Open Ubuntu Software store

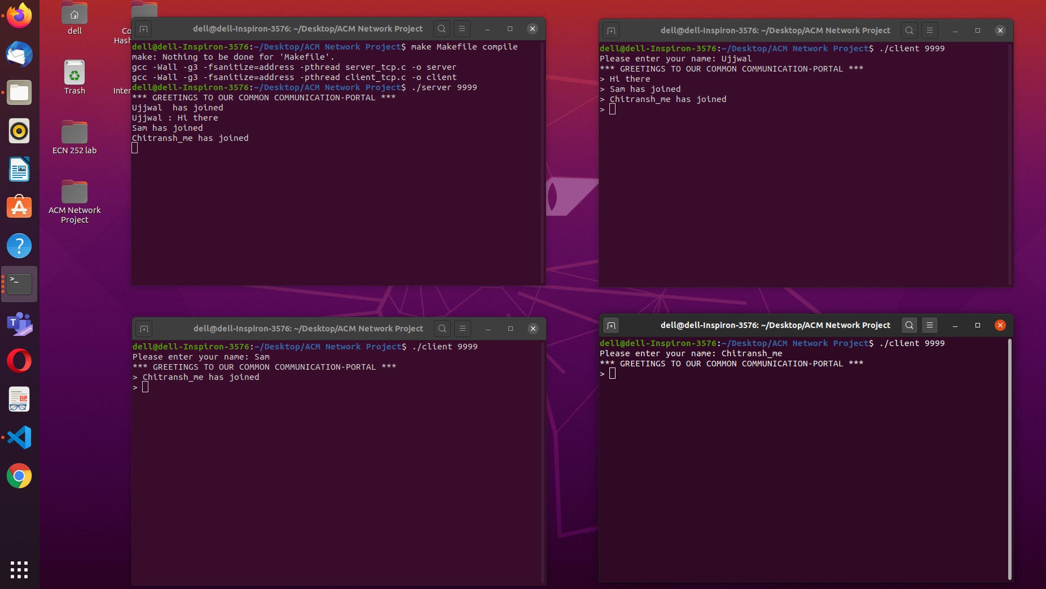pyautogui.click(x=19, y=207)
